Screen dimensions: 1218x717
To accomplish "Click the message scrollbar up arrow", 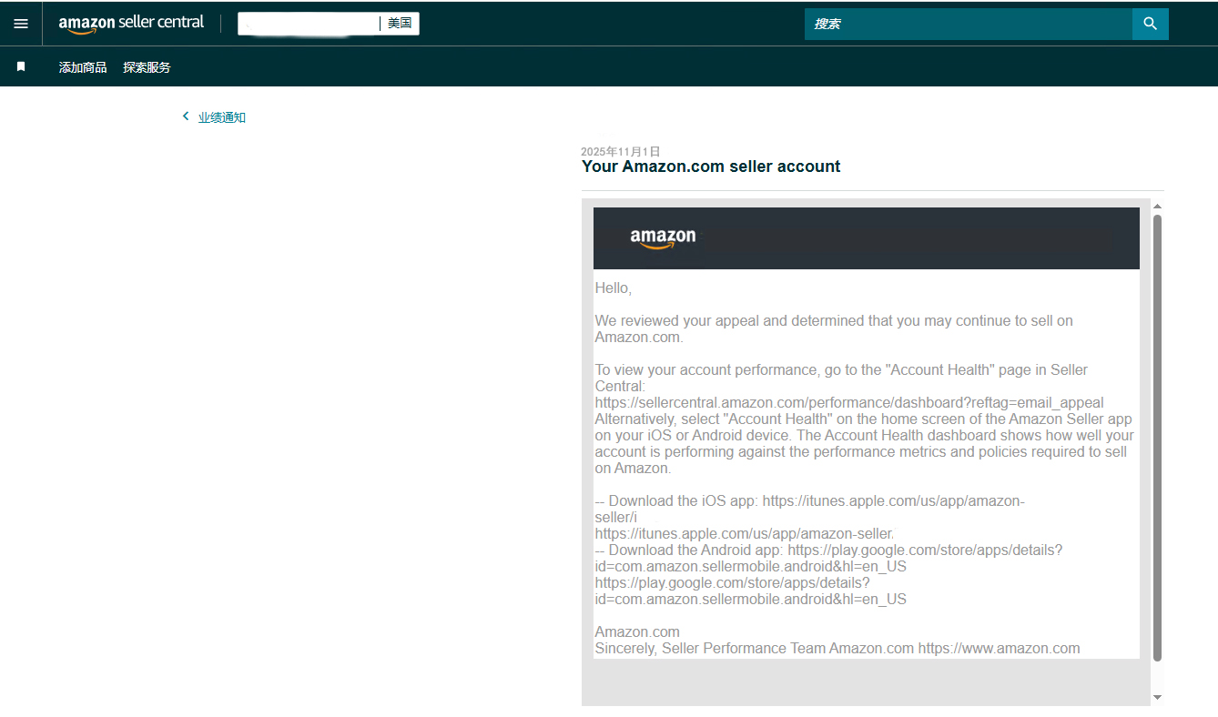I will (1157, 207).
